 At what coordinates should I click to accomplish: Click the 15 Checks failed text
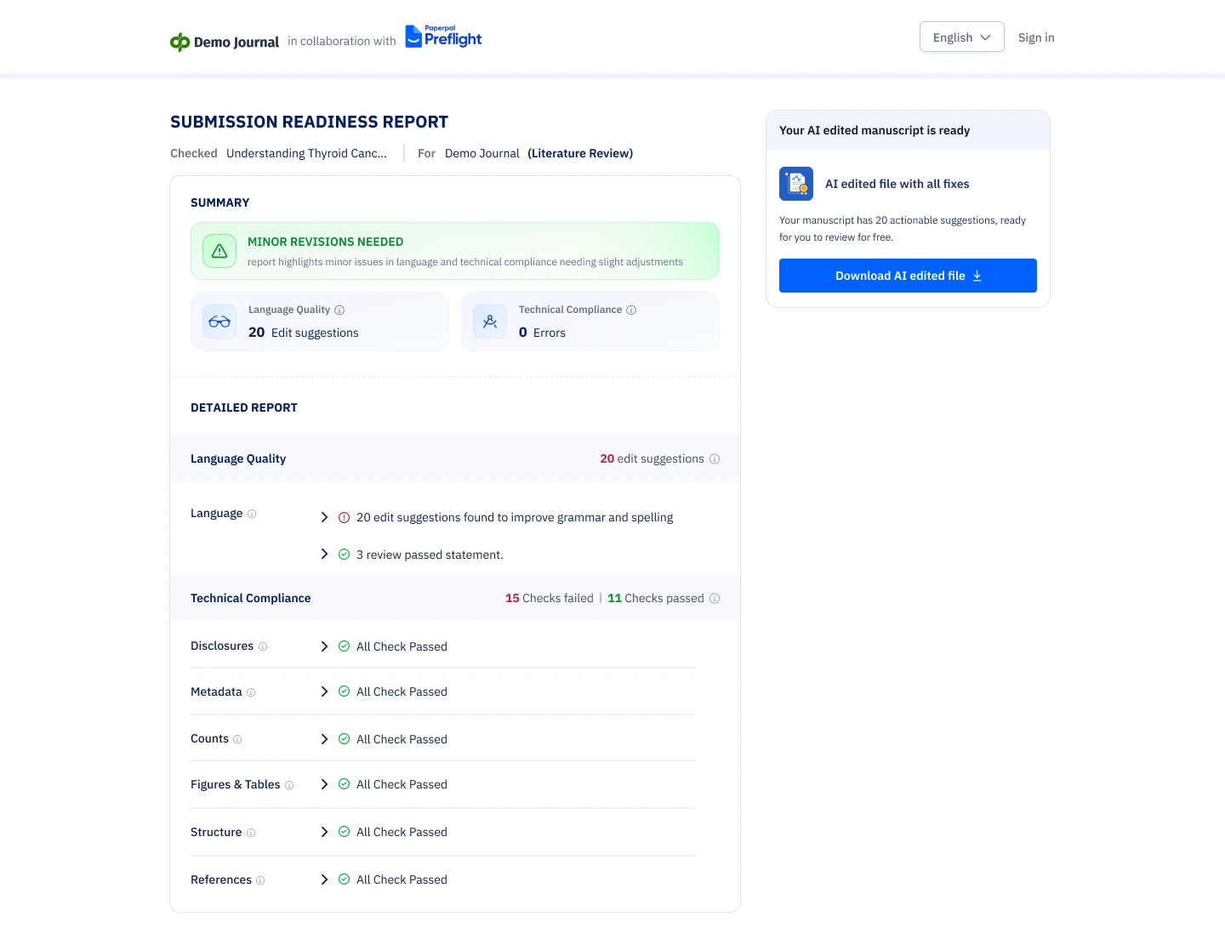pos(550,598)
